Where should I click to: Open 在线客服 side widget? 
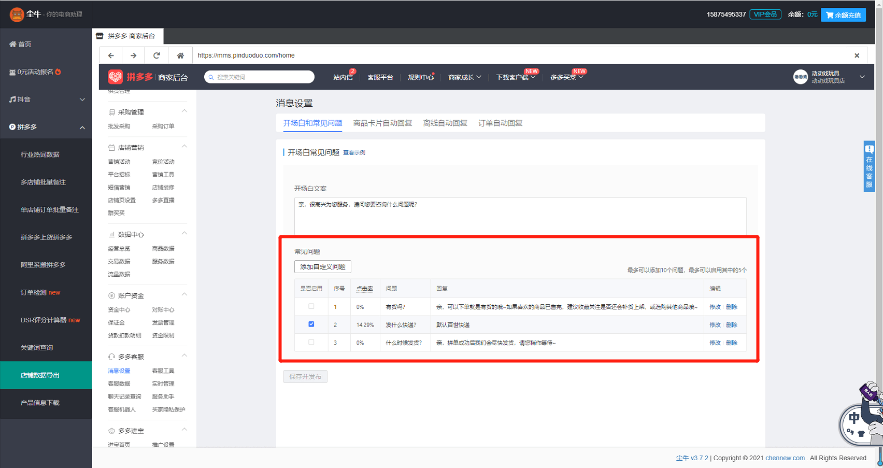coord(869,166)
